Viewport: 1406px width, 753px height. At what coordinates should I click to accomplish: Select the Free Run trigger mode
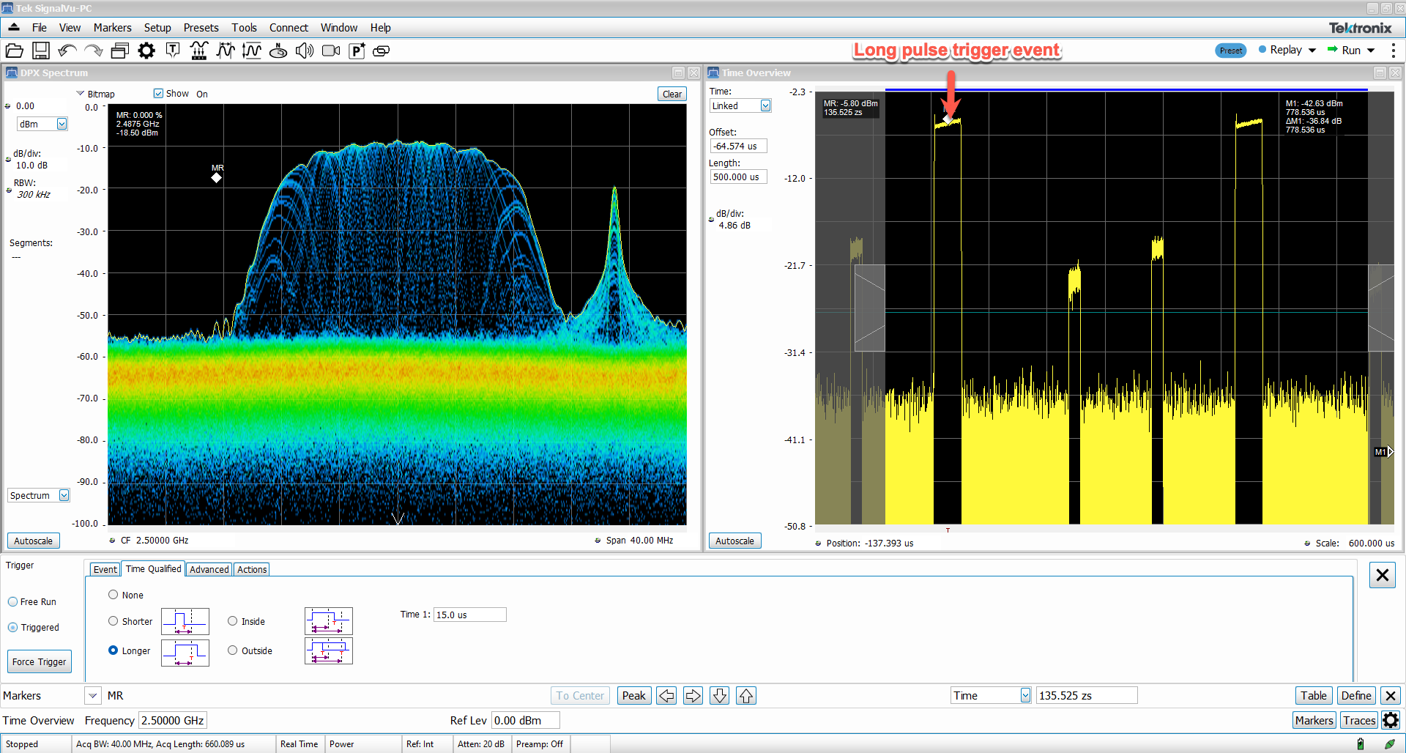pos(13,602)
